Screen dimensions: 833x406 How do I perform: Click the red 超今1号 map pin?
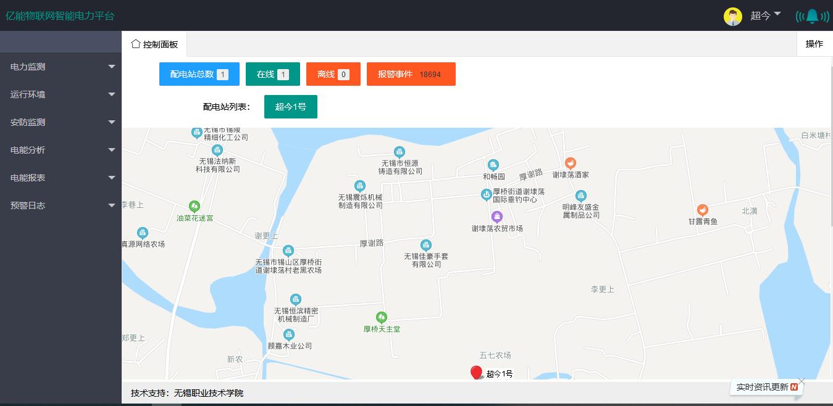point(476,372)
